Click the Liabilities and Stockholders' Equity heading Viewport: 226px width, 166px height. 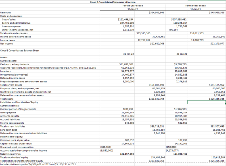19,102
